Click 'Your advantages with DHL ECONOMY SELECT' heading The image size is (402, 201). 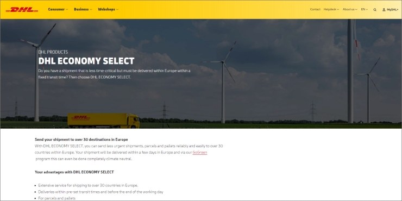74,172
